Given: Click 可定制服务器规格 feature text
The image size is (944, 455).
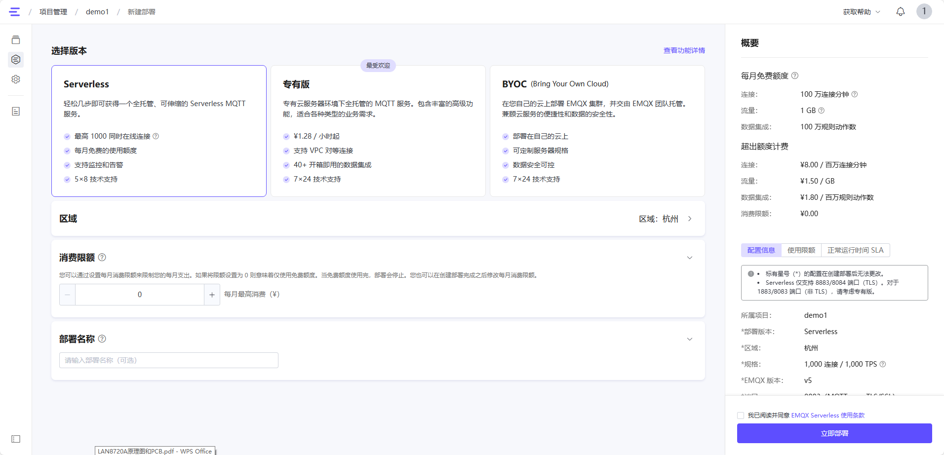Looking at the screenshot, I should pos(541,151).
